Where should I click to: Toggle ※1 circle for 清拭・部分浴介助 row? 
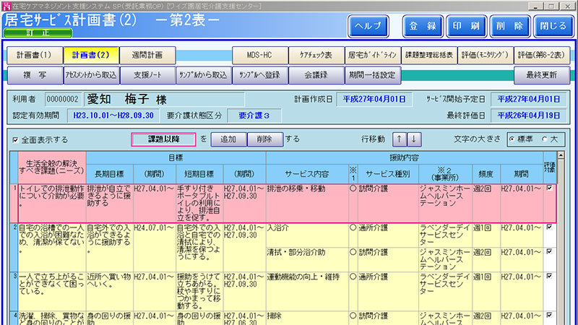pyautogui.click(x=353, y=252)
